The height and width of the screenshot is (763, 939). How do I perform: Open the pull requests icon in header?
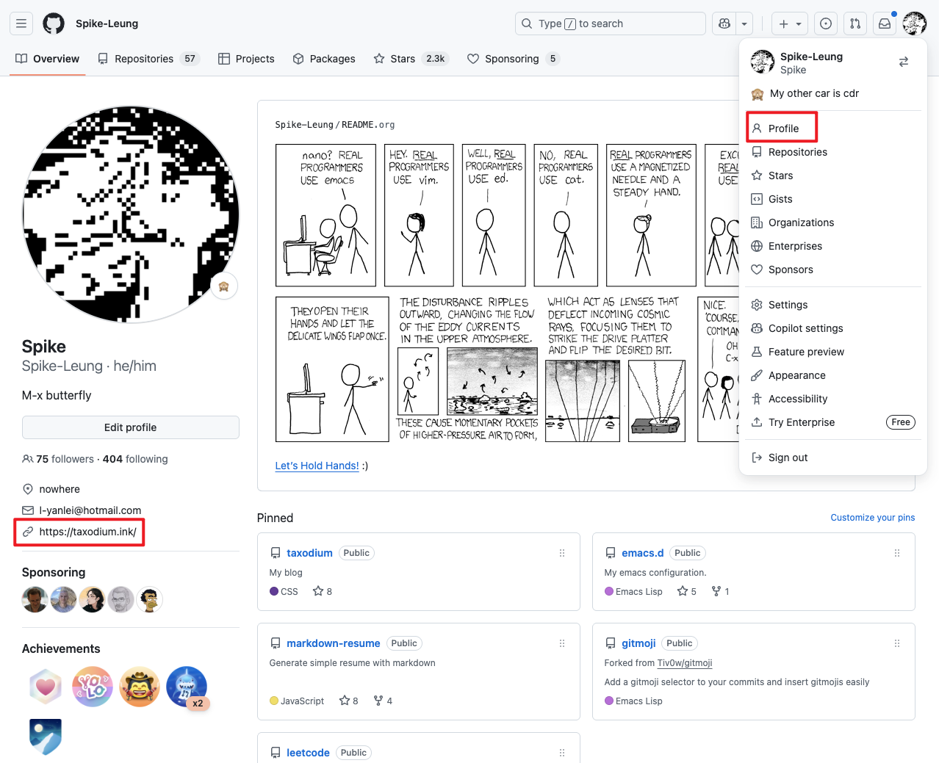pyautogui.click(x=855, y=23)
